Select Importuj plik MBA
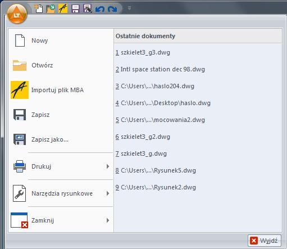This screenshot has width=287, height=249. [x=61, y=90]
